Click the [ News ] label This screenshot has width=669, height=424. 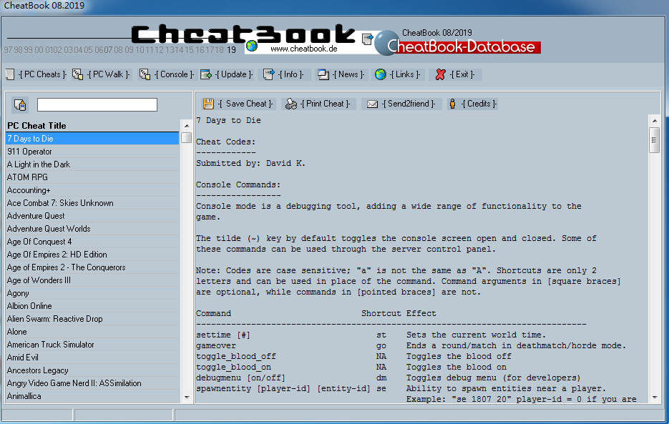(348, 74)
